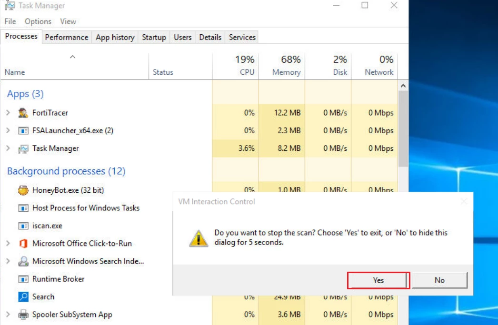Switch to the Details tab
This screenshot has width=498, height=325.
(x=210, y=37)
